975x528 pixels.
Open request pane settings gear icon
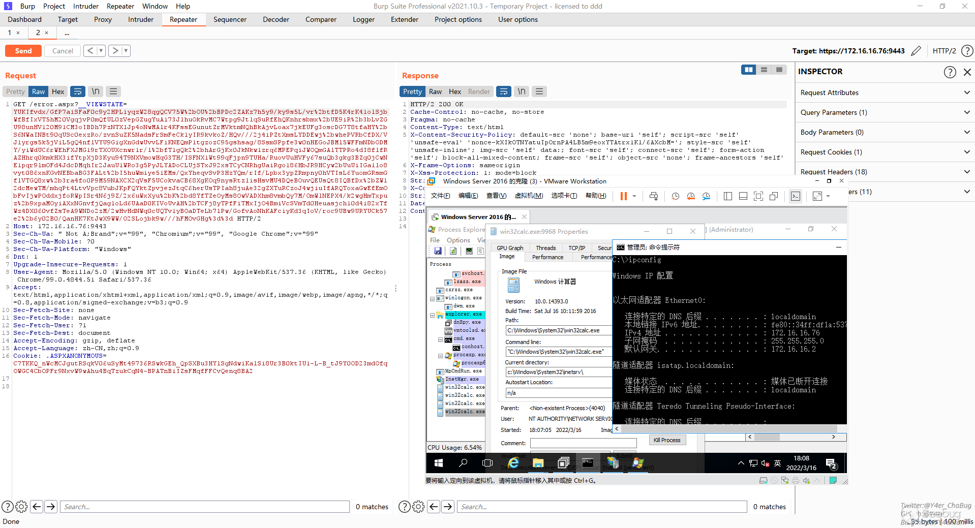[21, 507]
